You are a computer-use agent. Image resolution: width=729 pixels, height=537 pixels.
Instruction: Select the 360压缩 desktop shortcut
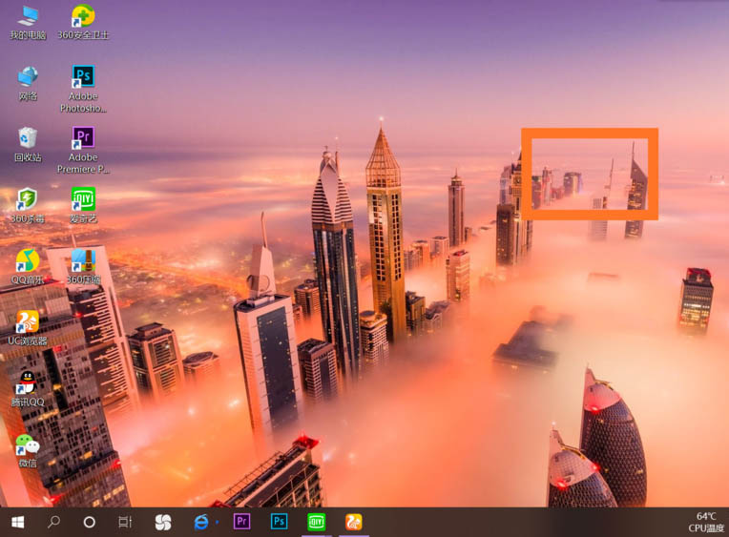83,266
